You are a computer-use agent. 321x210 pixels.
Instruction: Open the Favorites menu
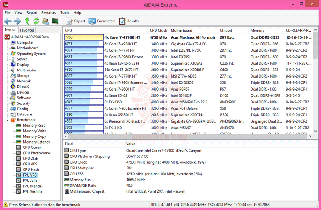coord(49,12)
